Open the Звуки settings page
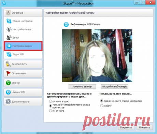This screenshot has width=157, height=134. 23,38
